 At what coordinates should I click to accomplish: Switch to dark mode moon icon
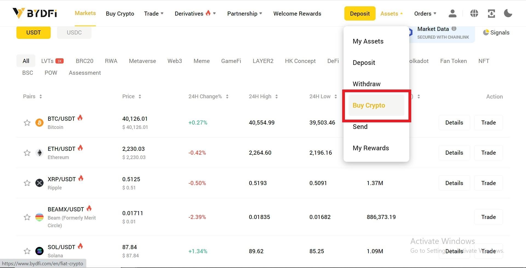pyautogui.click(x=508, y=13)
